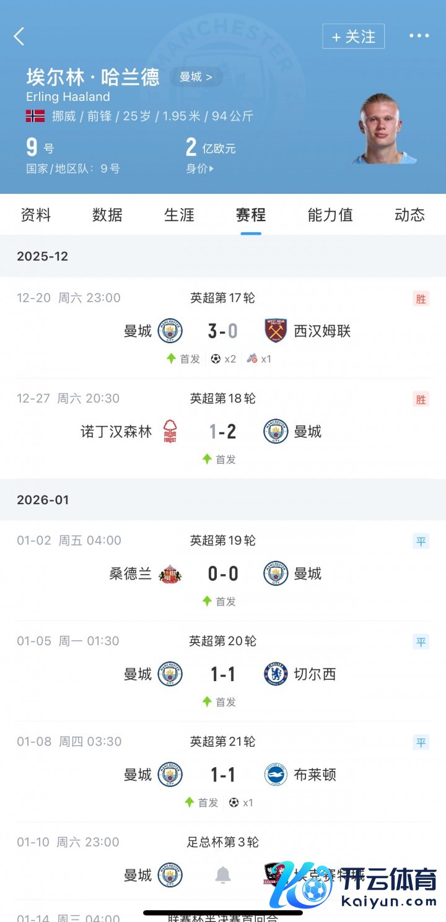Follow player with +关注 button
Screen dimensions: 446x922
point(353,37)
